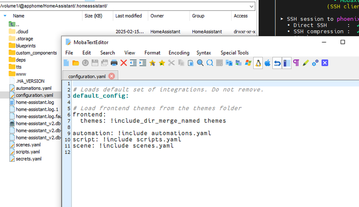Select the home-assistant.log file

(x=32, y=102)
